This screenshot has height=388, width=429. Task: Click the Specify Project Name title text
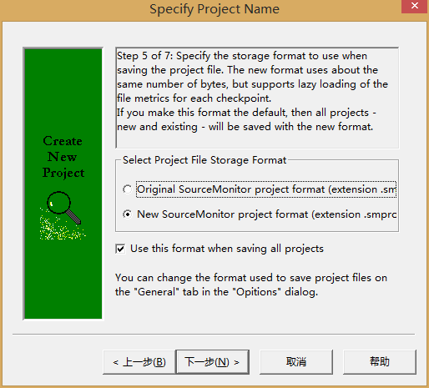click(214, 9)
